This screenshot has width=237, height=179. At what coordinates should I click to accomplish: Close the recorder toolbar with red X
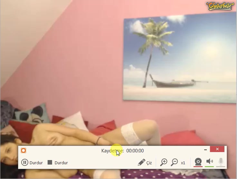(217, 149)
